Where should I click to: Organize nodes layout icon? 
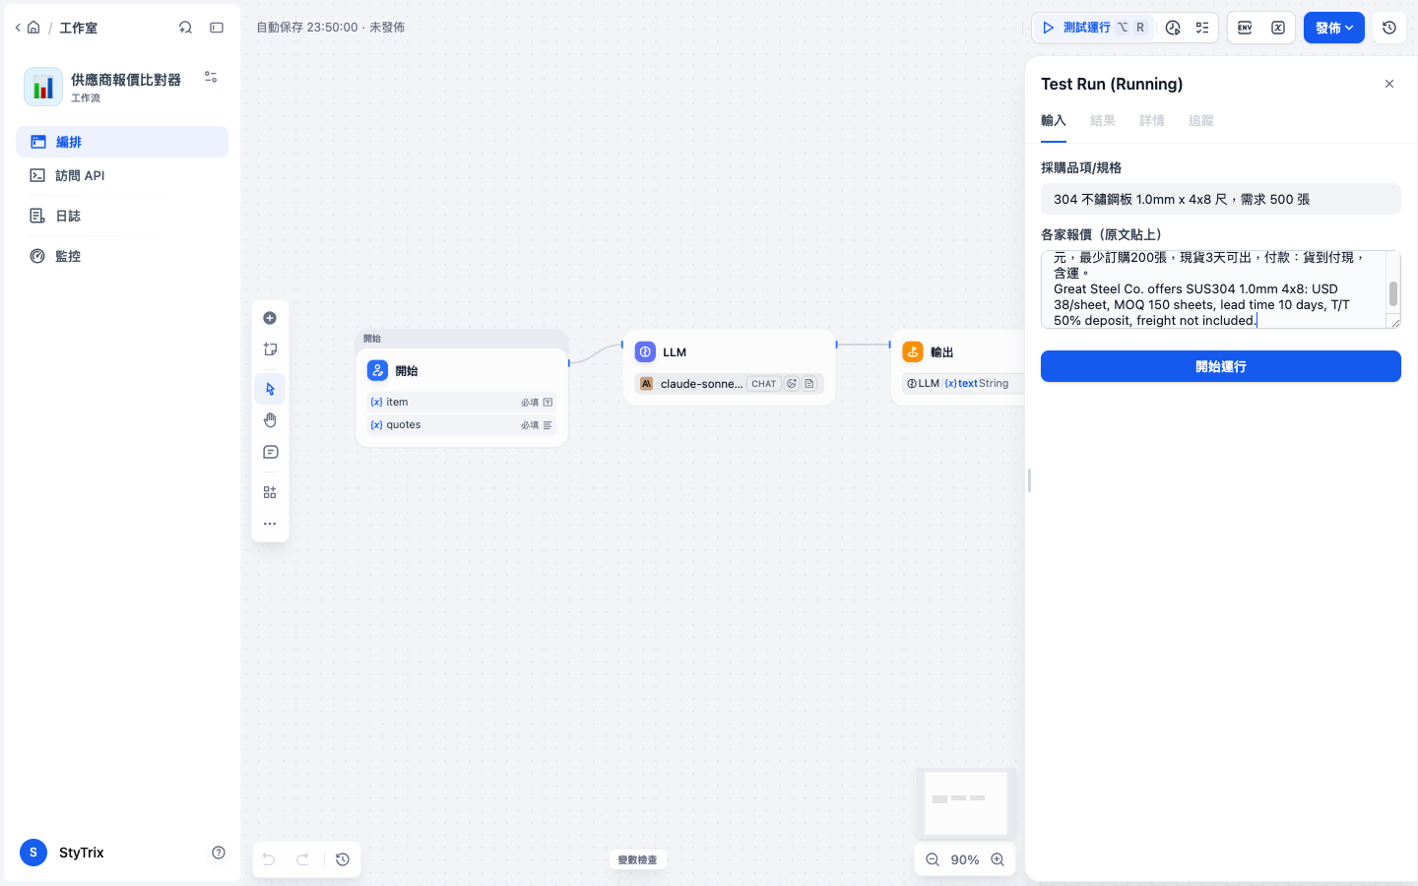pos(270,492)
